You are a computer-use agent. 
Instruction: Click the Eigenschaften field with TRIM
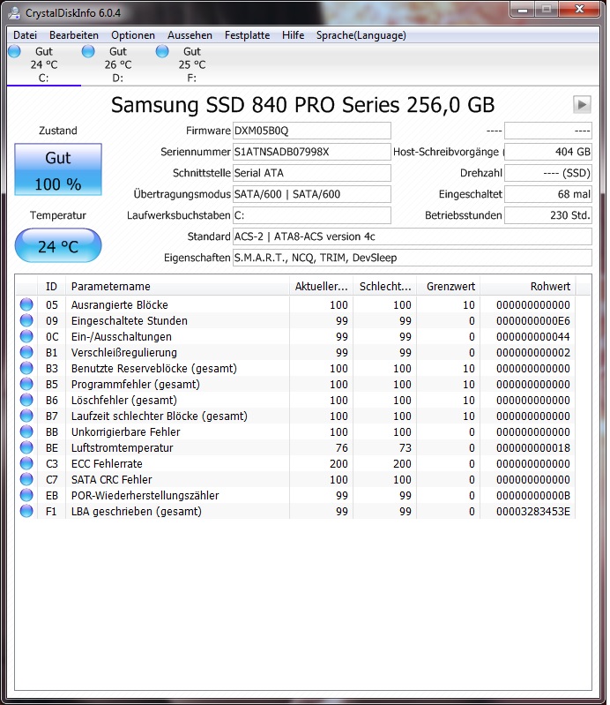pyautogui.click(x=412, y=258)
